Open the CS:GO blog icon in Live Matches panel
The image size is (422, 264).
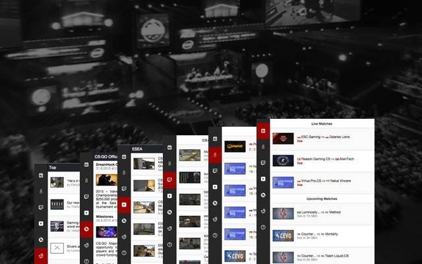click(263, 195)
